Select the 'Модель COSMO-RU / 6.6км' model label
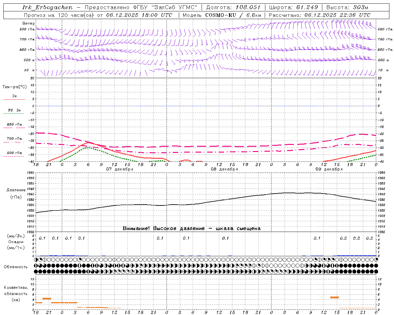The height and width of the screenshot is (315, 394). pyautogui.click(x=222, y=15)
